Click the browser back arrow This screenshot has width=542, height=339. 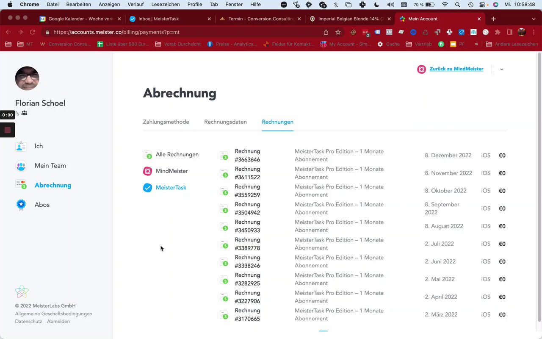pos(8,32)
